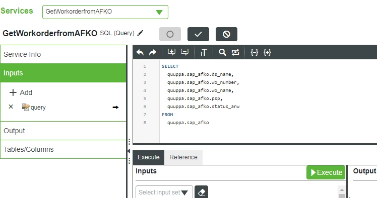Run the query with Execute button
The height and width of the screenshot is (198, 377).
pyautogui.click(x=326, y=172)
